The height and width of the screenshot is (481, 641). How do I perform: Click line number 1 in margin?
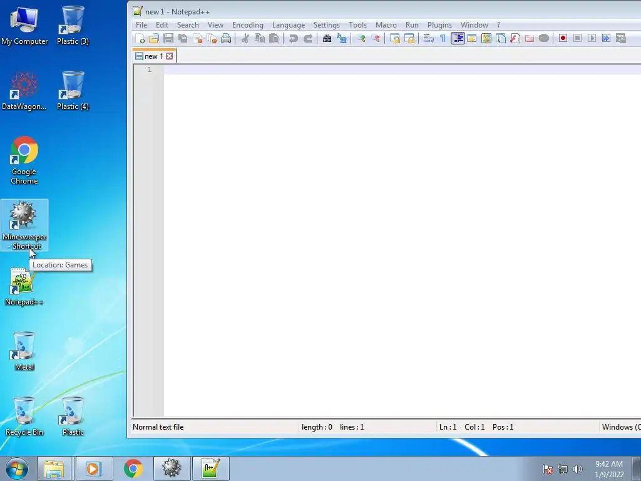[149, 70]
